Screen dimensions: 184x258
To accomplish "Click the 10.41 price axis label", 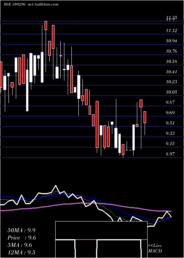I will click(x=171, y=72).
